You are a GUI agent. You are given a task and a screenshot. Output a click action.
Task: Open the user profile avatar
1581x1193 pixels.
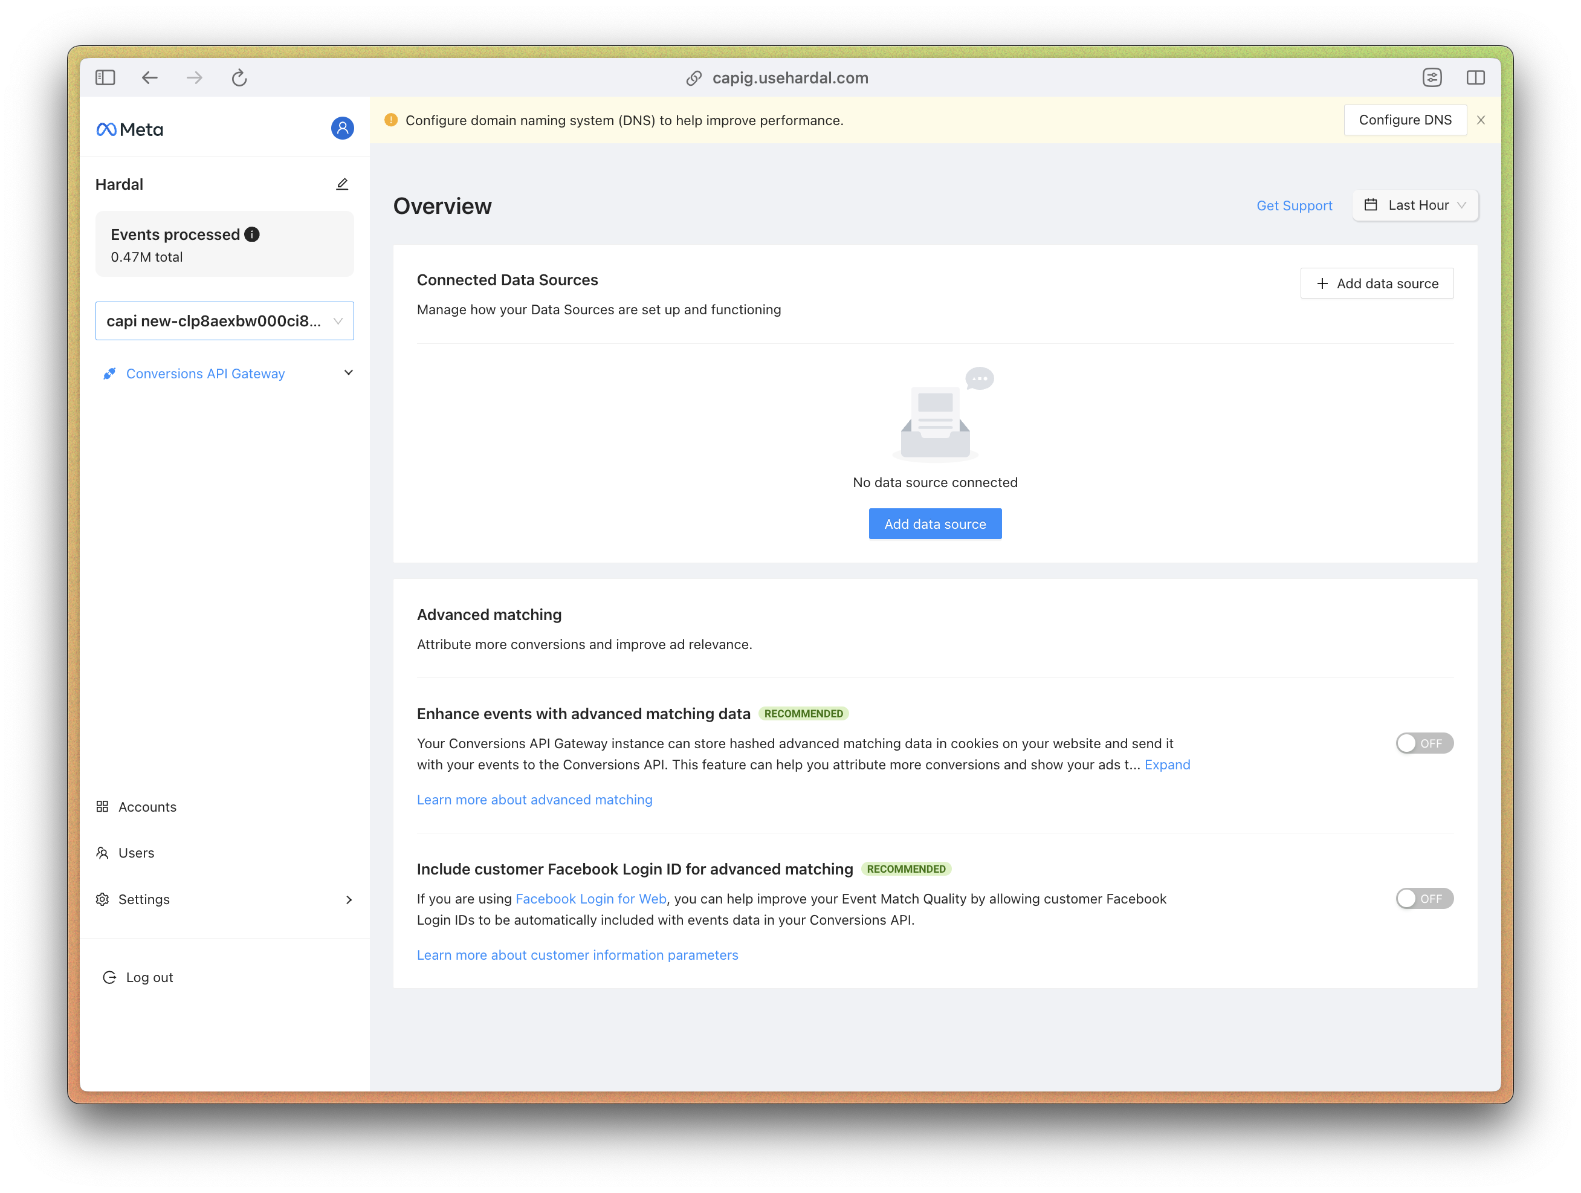(342, 128)
